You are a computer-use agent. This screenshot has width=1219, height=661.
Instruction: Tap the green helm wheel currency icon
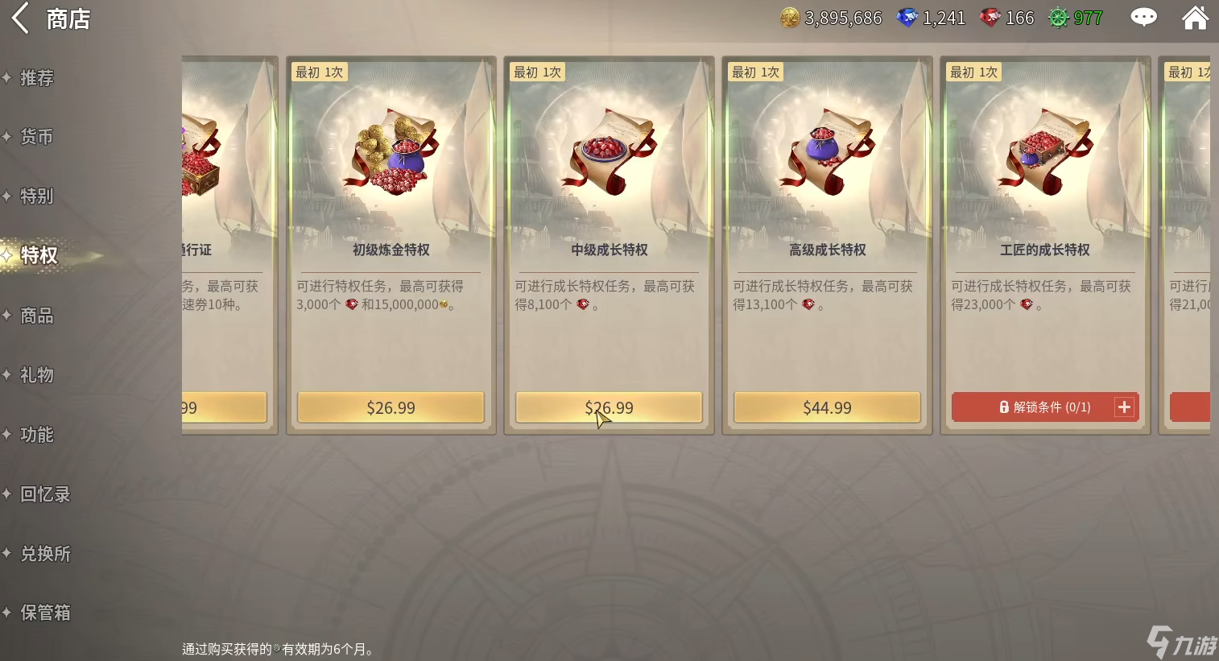tap(1058, 18)
